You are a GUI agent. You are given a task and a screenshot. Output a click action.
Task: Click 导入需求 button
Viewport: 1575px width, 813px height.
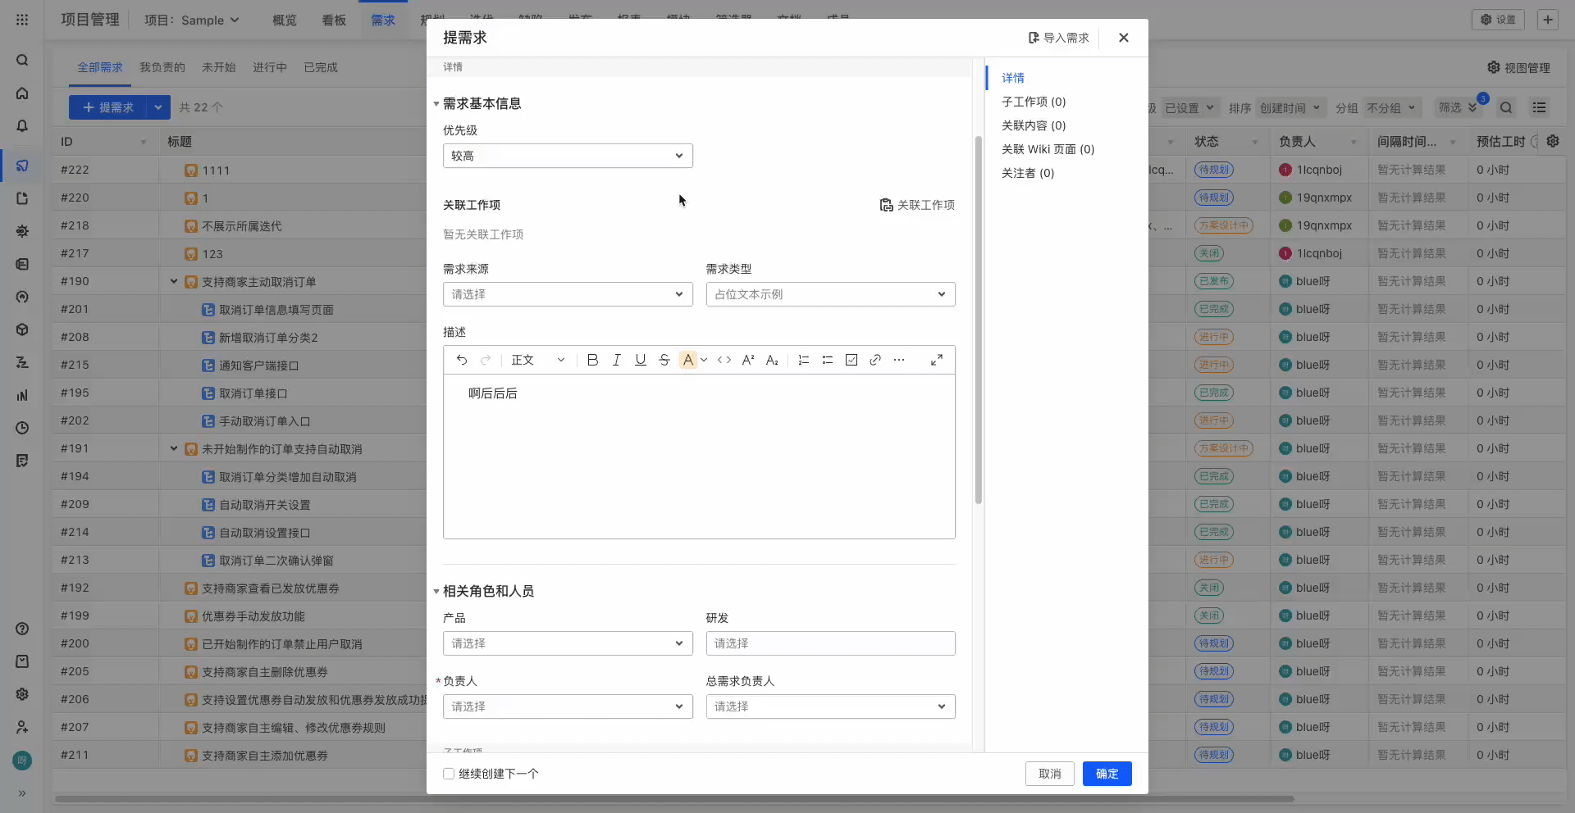click(x=1058, y=38)
